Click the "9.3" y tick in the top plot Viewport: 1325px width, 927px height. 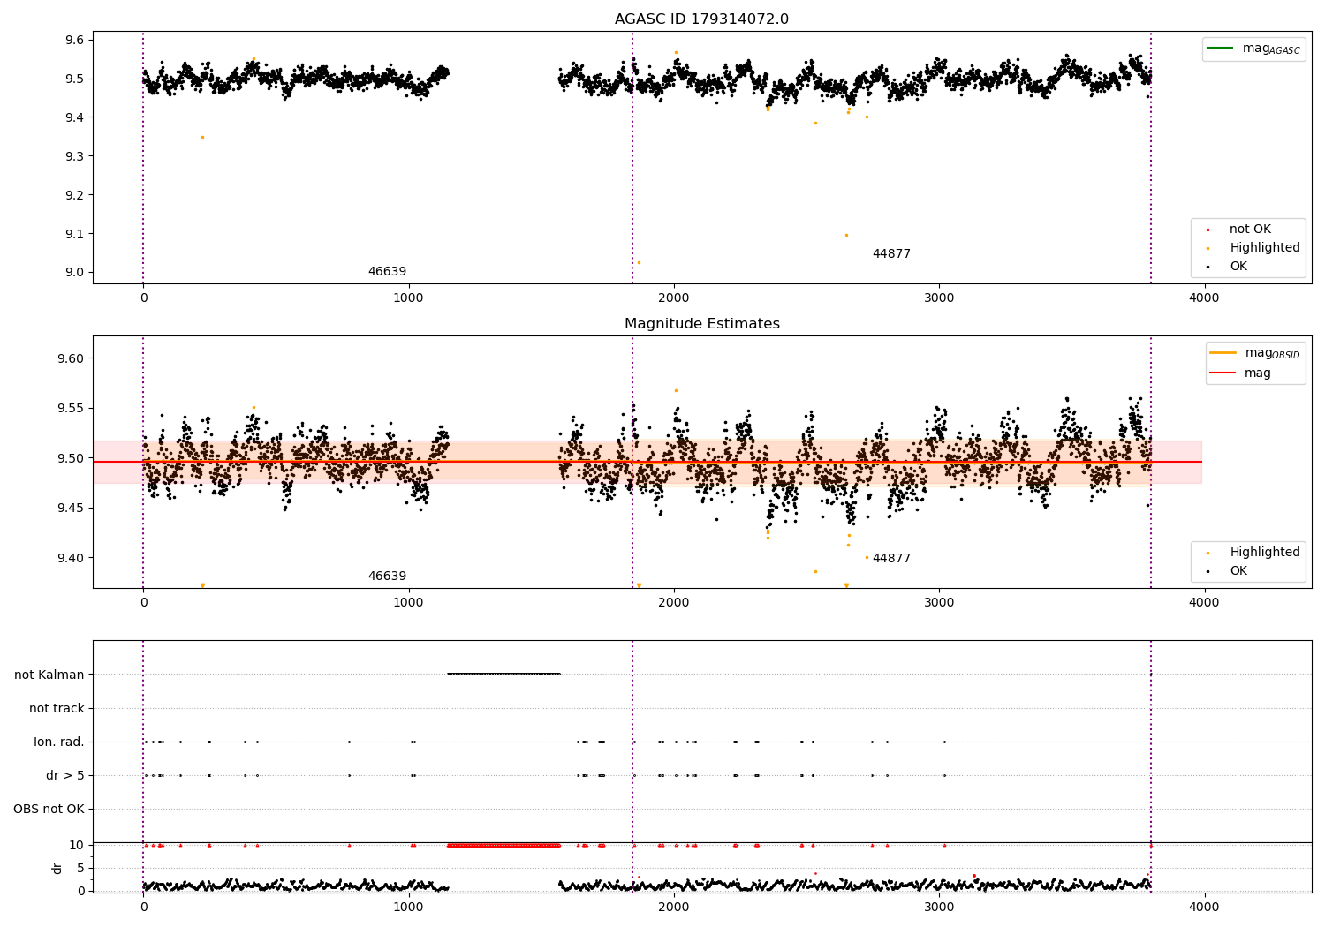click(74, 156)
